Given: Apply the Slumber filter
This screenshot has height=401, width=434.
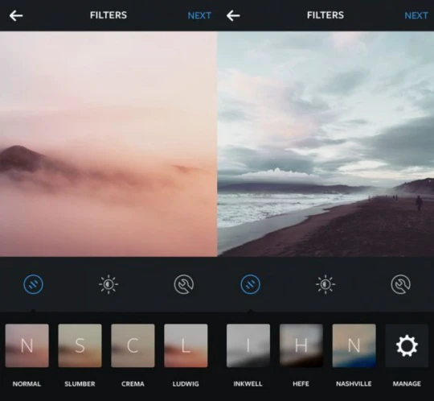Looking at the screenshot, I should (x=80, y=345).
